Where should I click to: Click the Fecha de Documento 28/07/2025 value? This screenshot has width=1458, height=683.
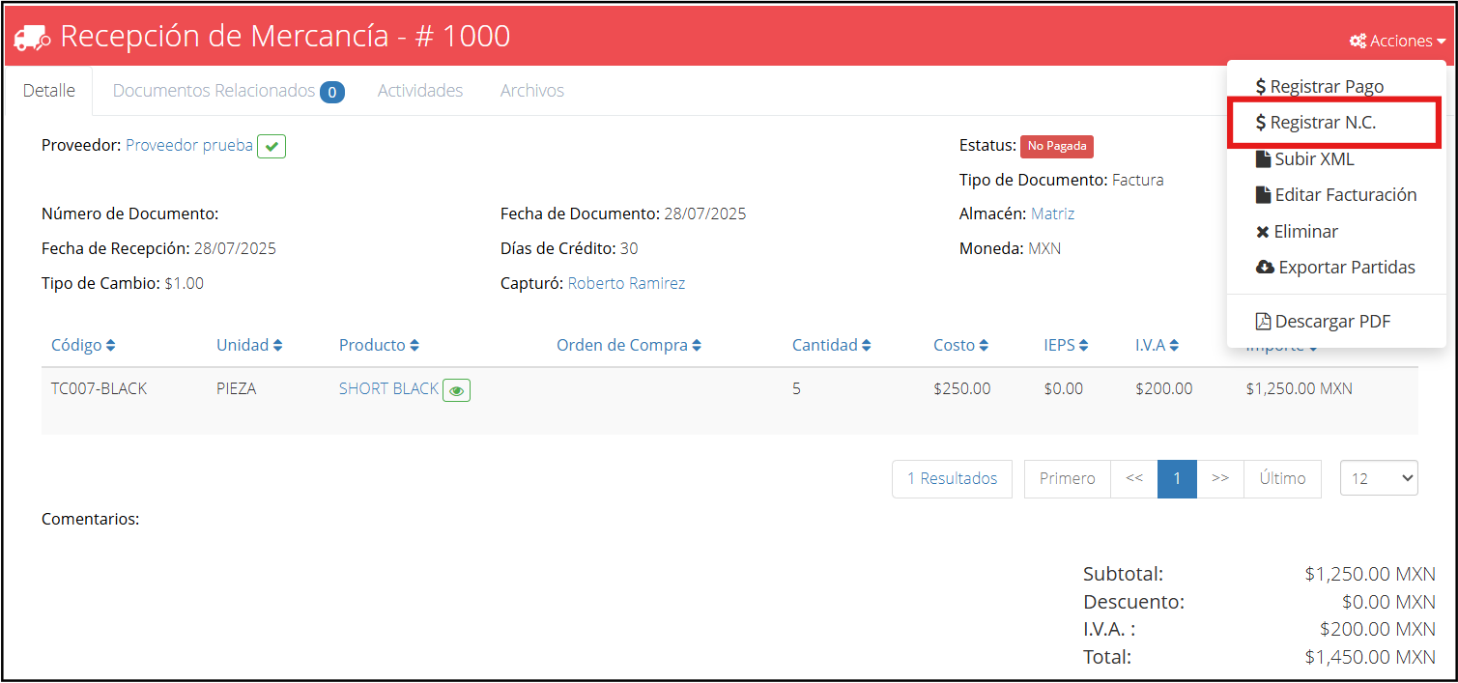[x=705, y=213]
